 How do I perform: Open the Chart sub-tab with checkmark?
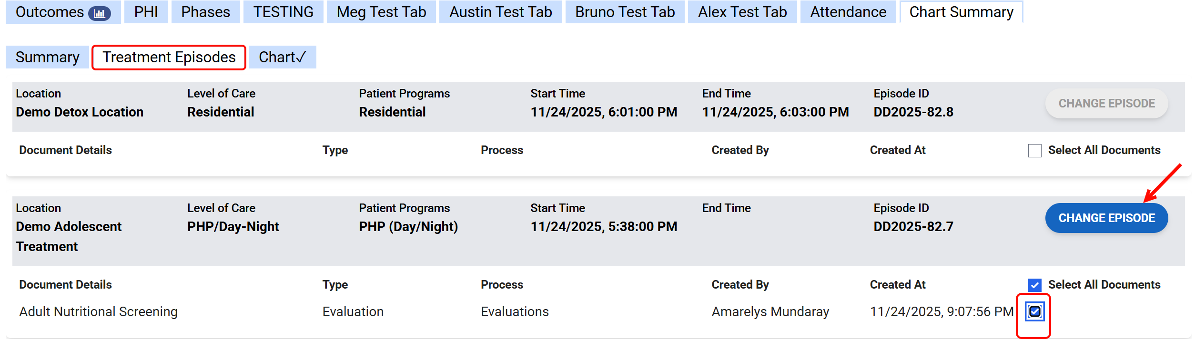pyautogui.click(x=282, y=57)
